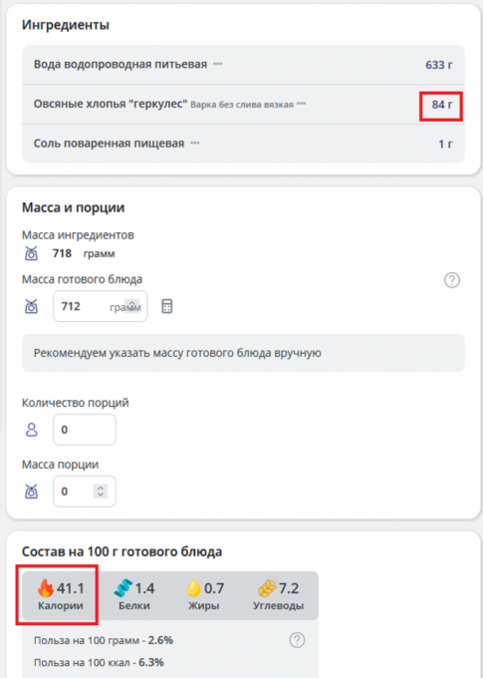
Task: Click the Масса порции spinner arrows
Action: point(101,492)
